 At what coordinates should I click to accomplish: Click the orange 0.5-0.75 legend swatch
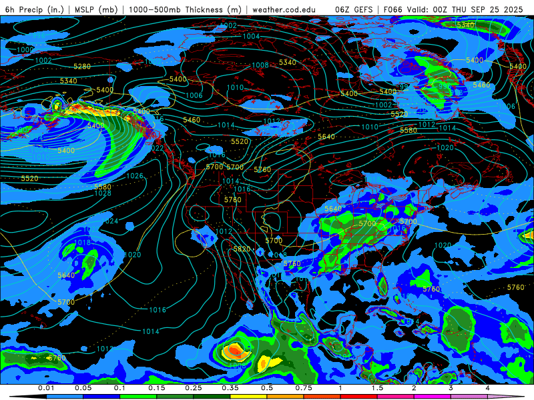point(286,397)
